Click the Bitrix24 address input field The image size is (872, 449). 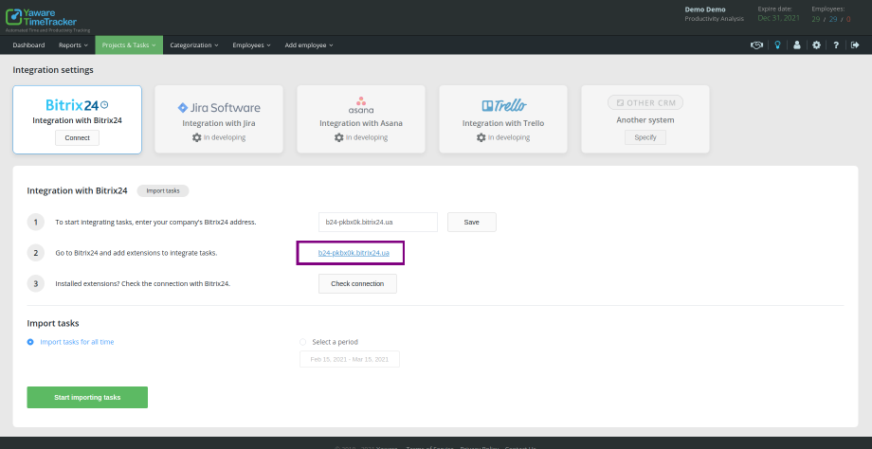pos(378,222)
